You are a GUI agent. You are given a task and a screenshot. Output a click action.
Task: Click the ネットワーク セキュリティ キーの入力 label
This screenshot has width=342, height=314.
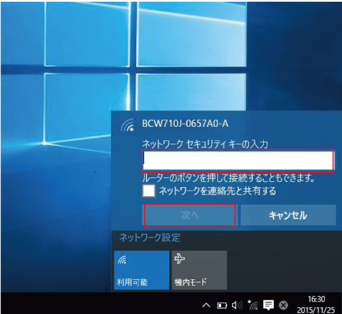205,144
